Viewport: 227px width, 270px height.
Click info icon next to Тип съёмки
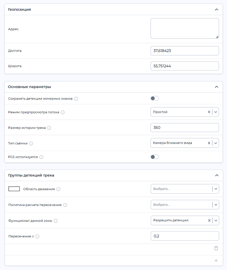[x=31, y=143]
